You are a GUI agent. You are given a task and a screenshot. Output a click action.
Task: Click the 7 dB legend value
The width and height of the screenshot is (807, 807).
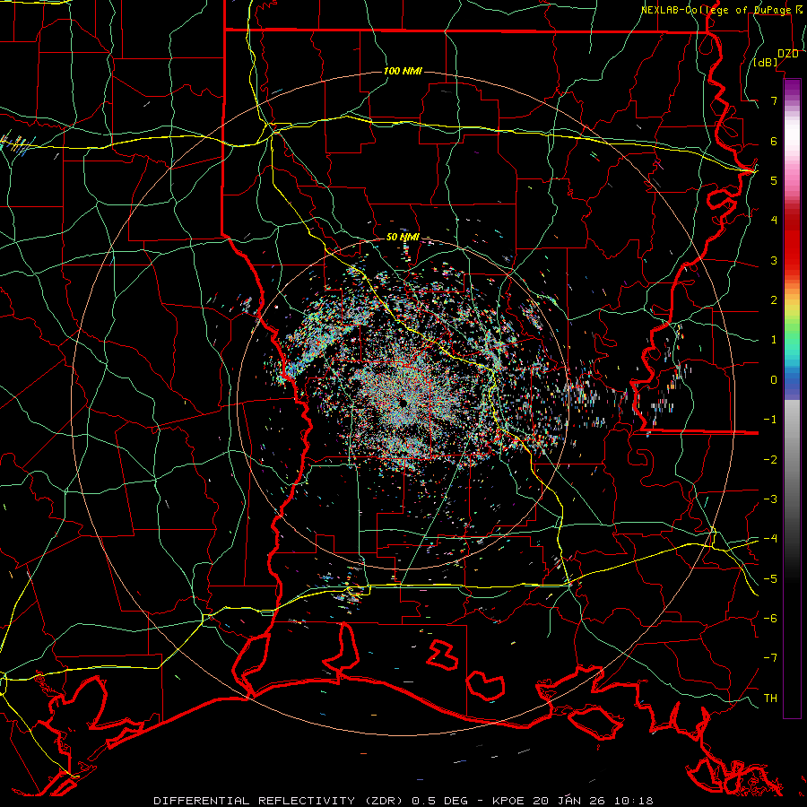774,100
